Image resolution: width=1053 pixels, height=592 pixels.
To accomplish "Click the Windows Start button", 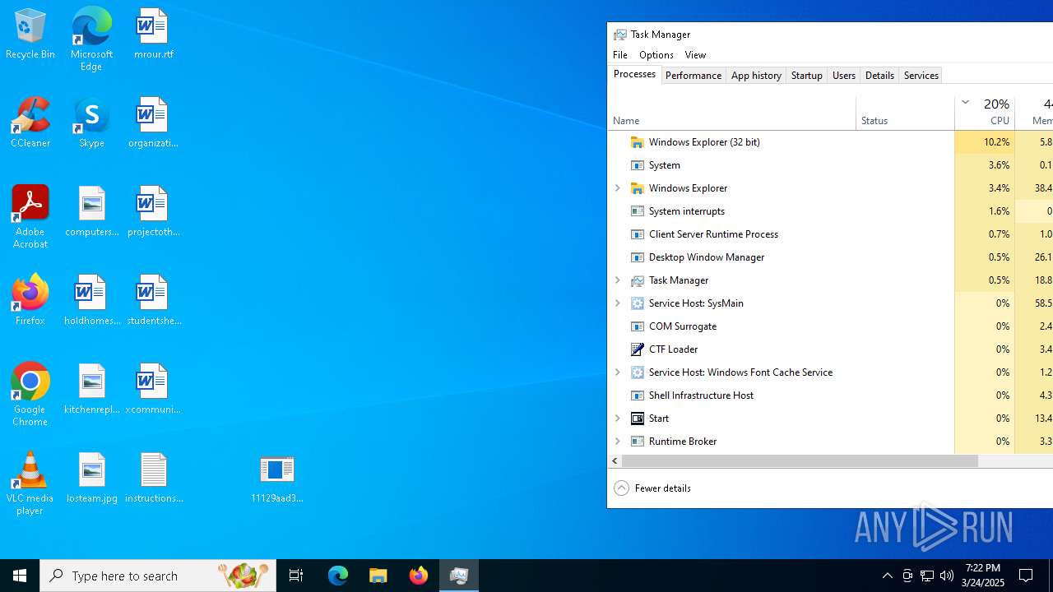I will 20,576.
